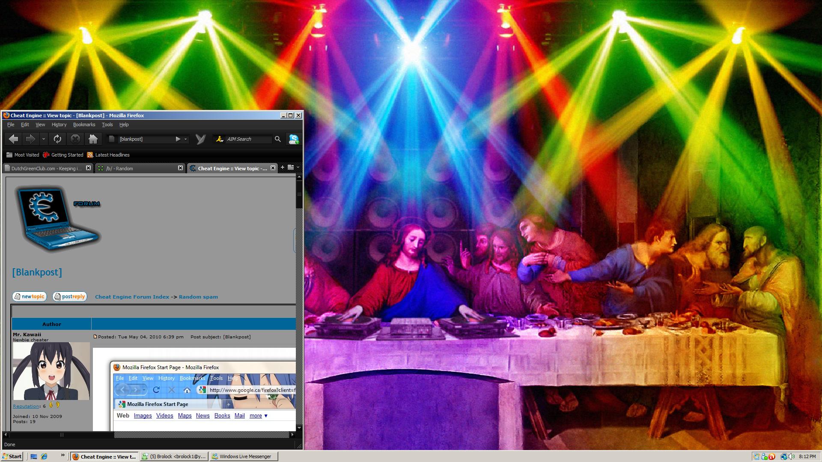Click the small post icon before Posted
The width and height of the screenshot is (822, 462).
(95, 337)
